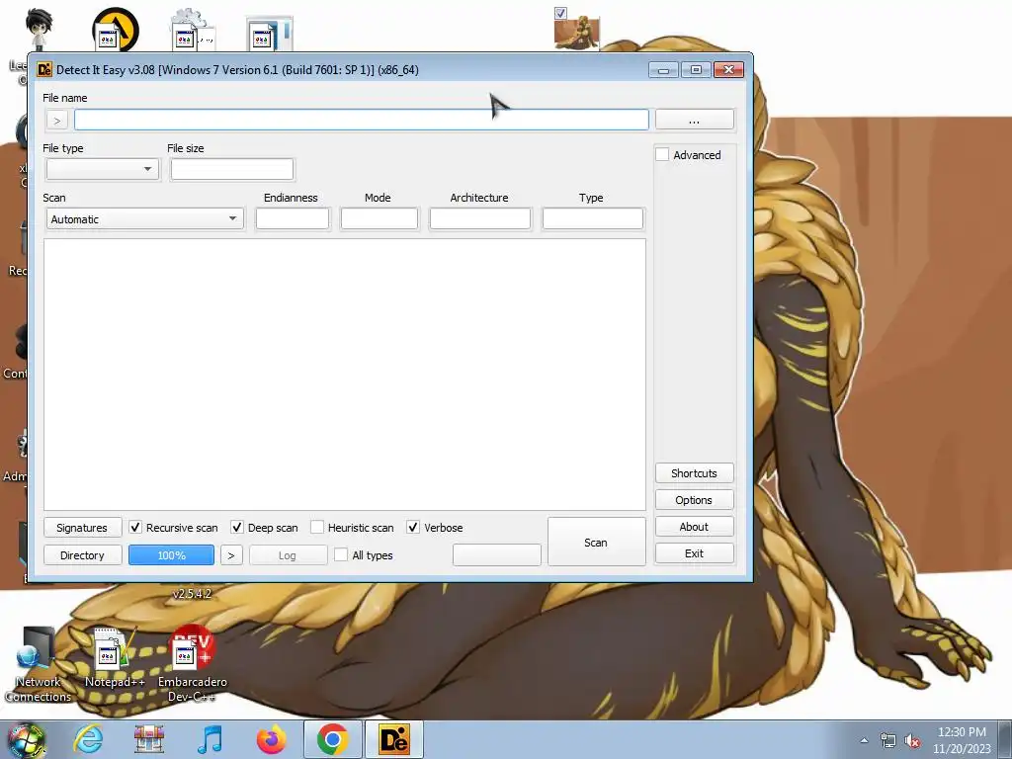Click the File size field
The height and width of the screenshot is (759, 1012).
click(231, 169)
